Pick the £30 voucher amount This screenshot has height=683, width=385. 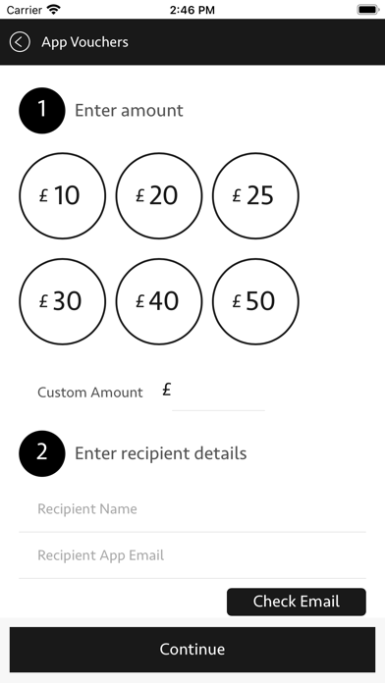(62, 301)
